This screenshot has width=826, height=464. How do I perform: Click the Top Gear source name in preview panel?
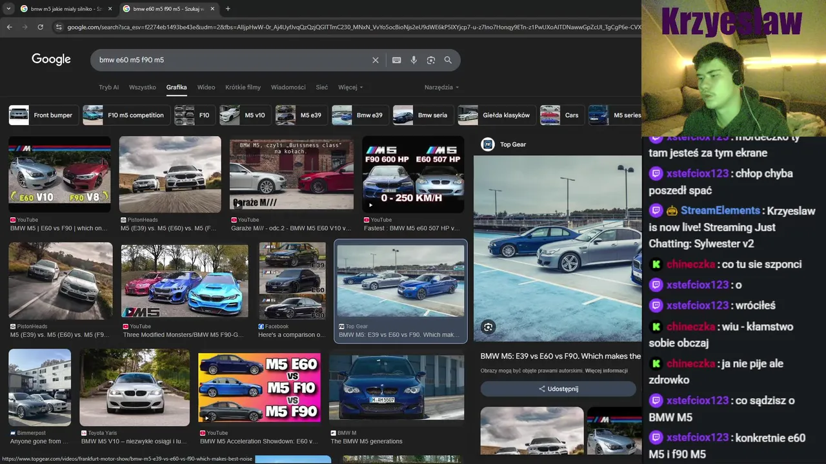coord(513,144)
